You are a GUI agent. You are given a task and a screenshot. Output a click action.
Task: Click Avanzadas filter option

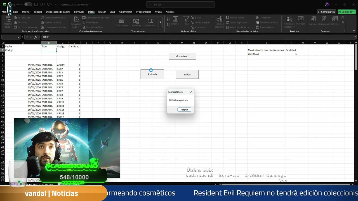pos(198,27)
